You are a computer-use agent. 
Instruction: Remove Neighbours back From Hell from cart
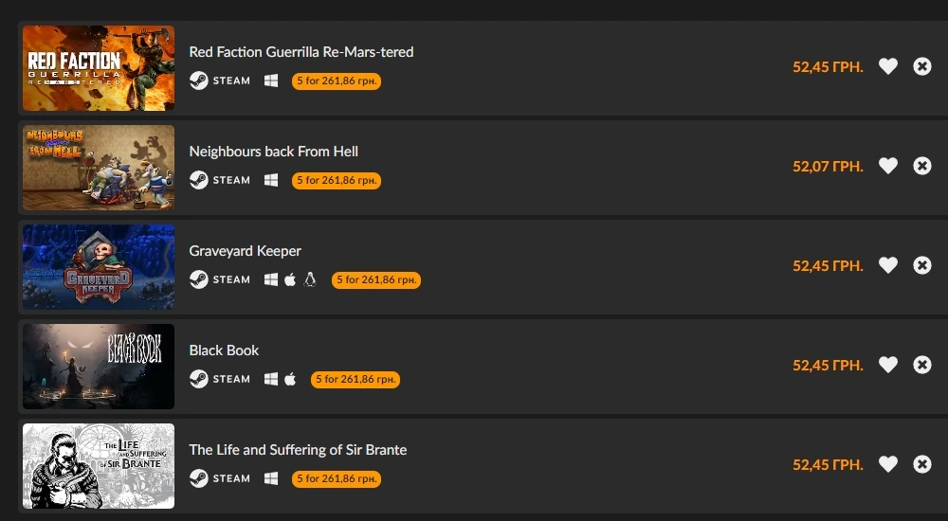(922, 166)
